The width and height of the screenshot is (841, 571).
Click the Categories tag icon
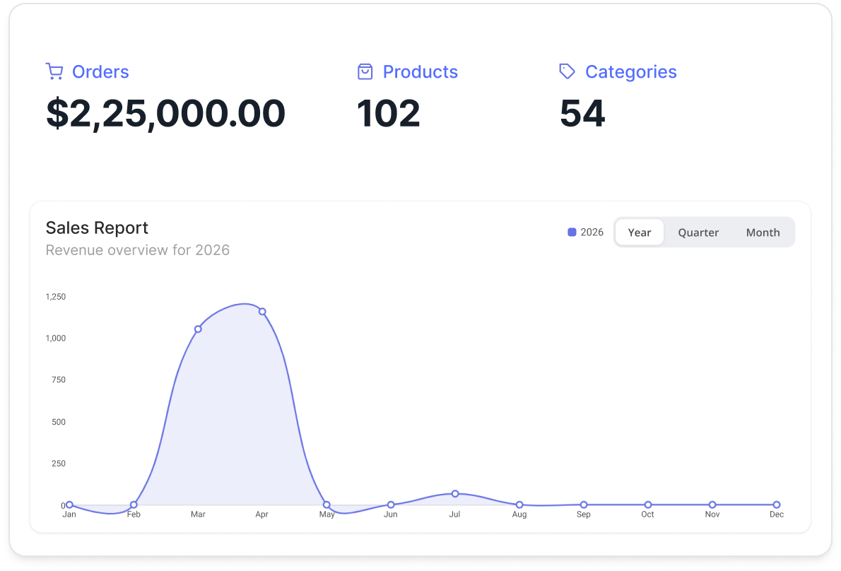point(567,71)
